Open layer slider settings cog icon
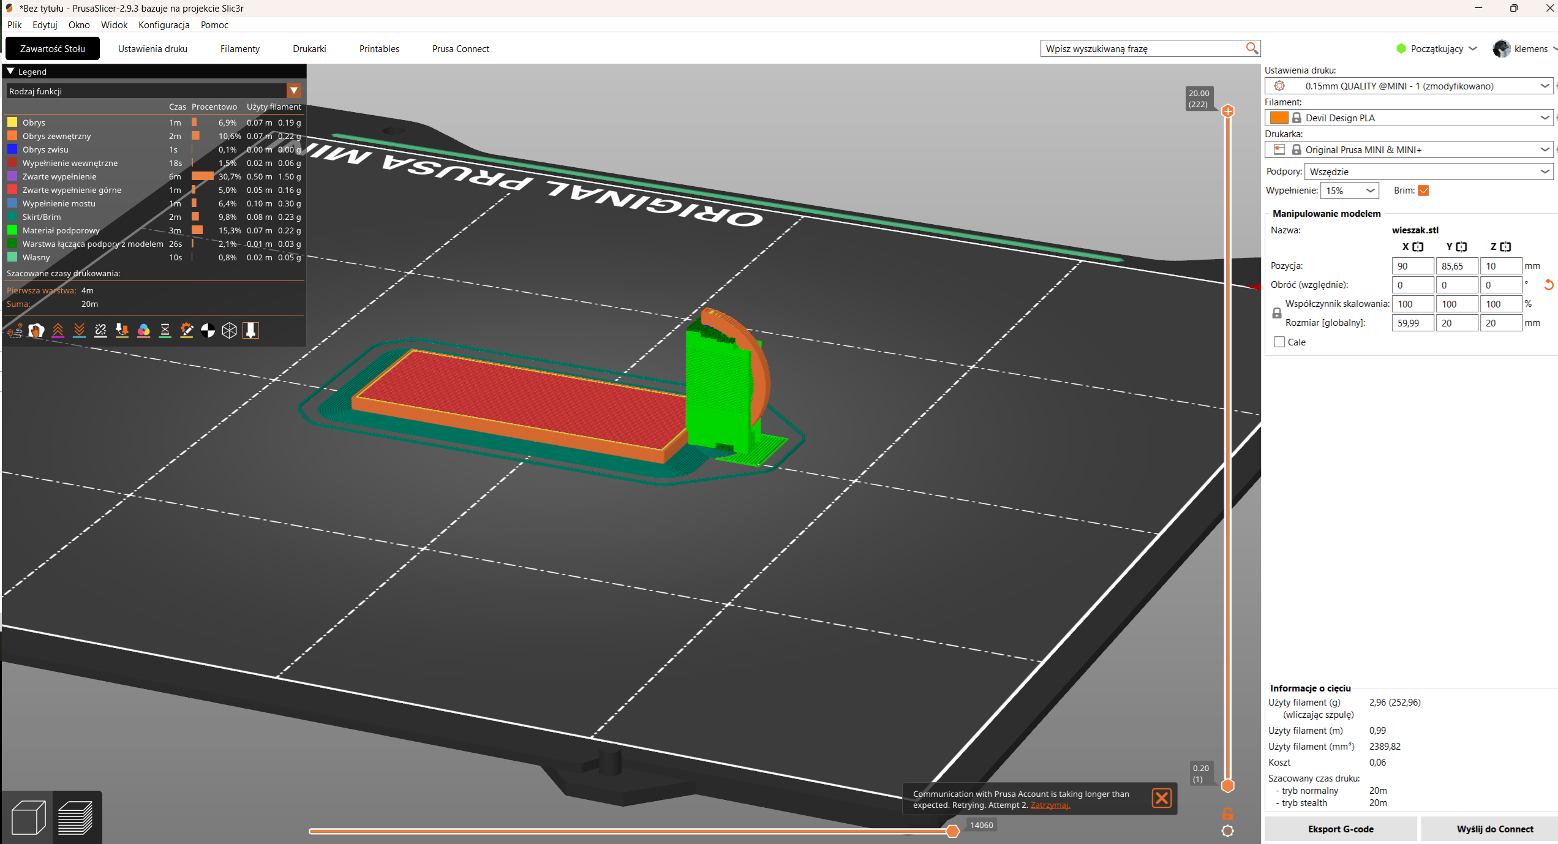This screenshot has width=1558, height=844. coord(1227,831)
